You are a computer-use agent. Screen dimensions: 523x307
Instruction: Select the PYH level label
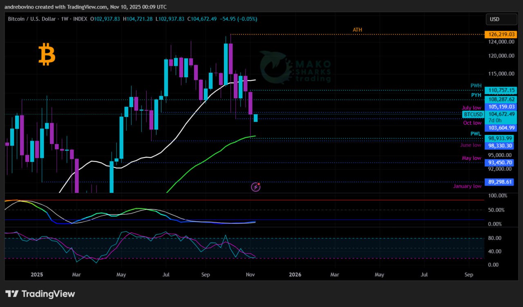coord(476,95)
